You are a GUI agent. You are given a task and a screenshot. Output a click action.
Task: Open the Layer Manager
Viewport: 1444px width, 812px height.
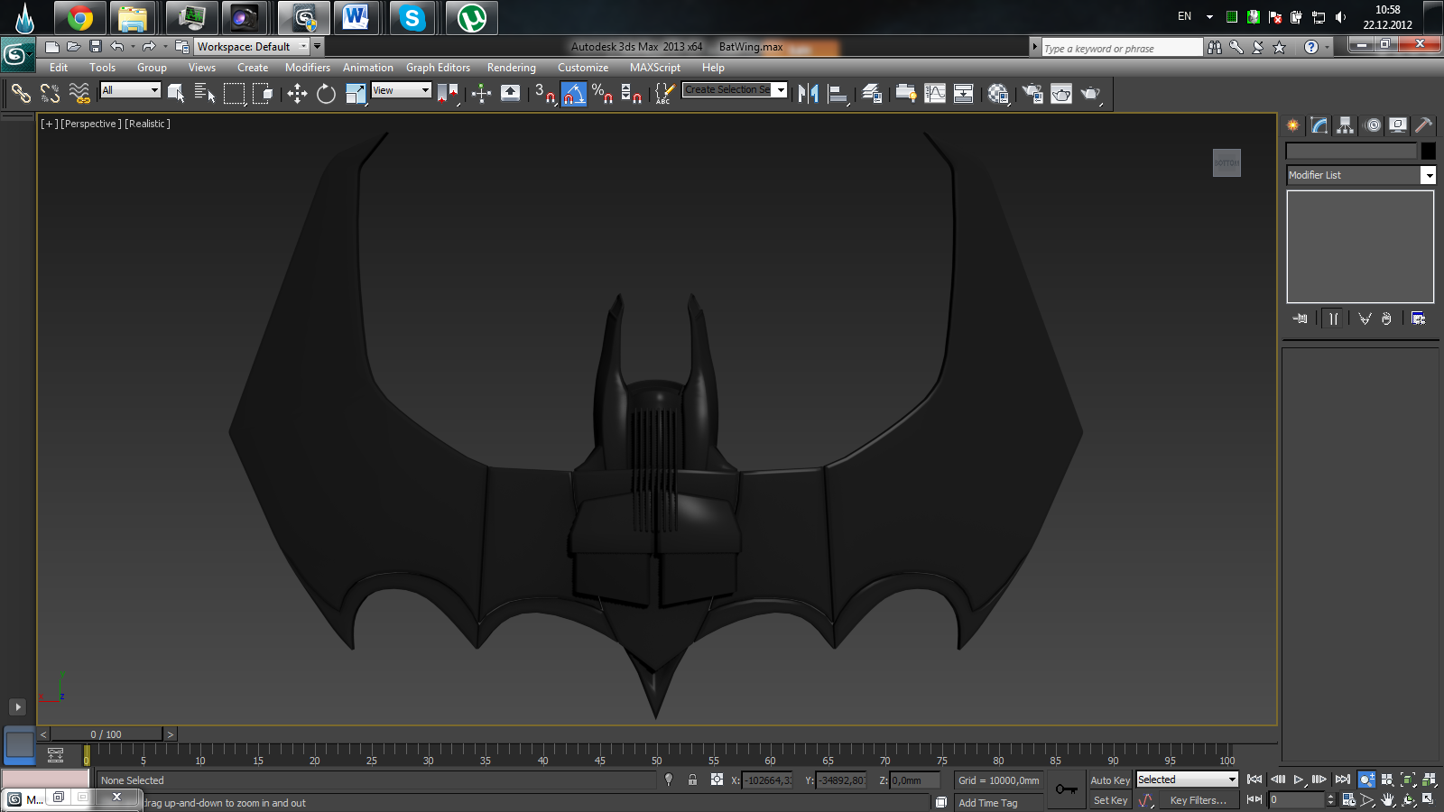coord(871,93)
